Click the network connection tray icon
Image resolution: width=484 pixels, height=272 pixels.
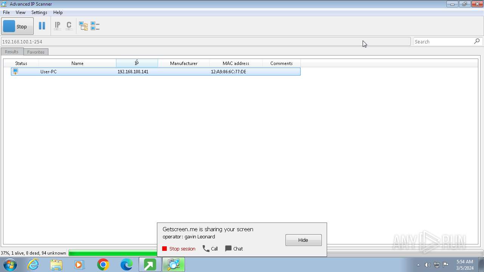(437, 265)
